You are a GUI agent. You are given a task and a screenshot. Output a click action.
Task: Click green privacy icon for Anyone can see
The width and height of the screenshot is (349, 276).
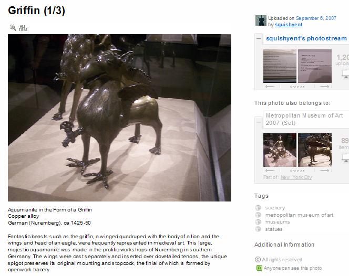pyautogui.click(x=259, y=268)
